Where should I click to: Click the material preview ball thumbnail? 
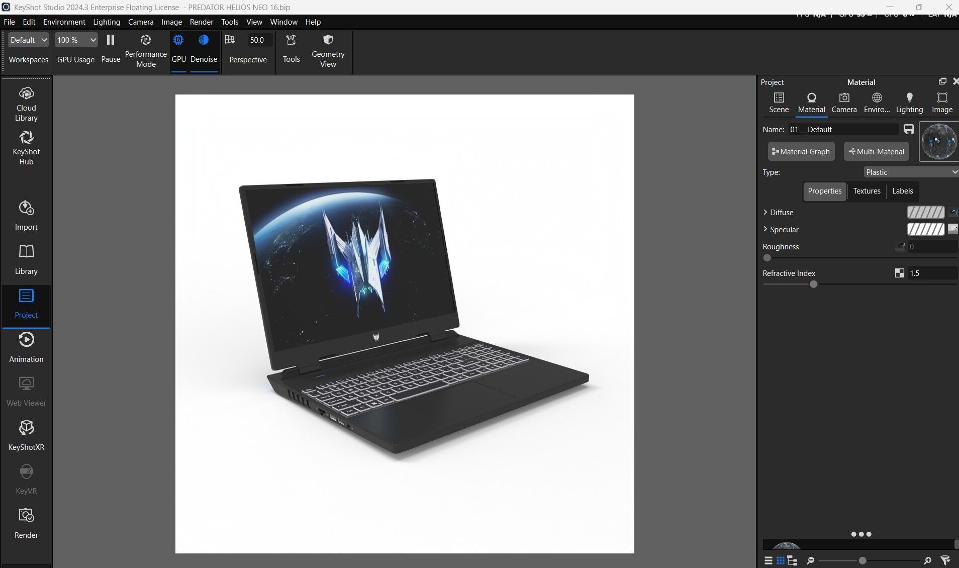[x=938, y=142]
